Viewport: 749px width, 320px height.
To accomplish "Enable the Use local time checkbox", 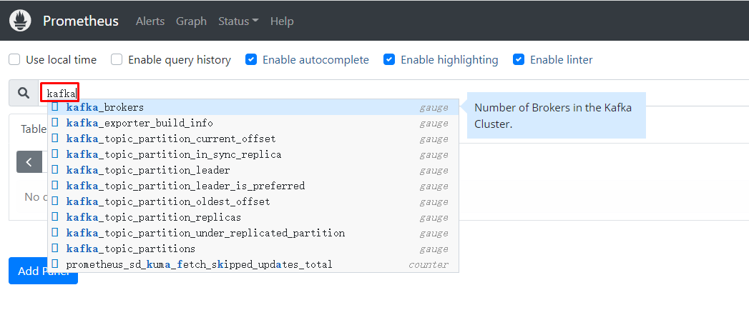I will tap(15, 59).
